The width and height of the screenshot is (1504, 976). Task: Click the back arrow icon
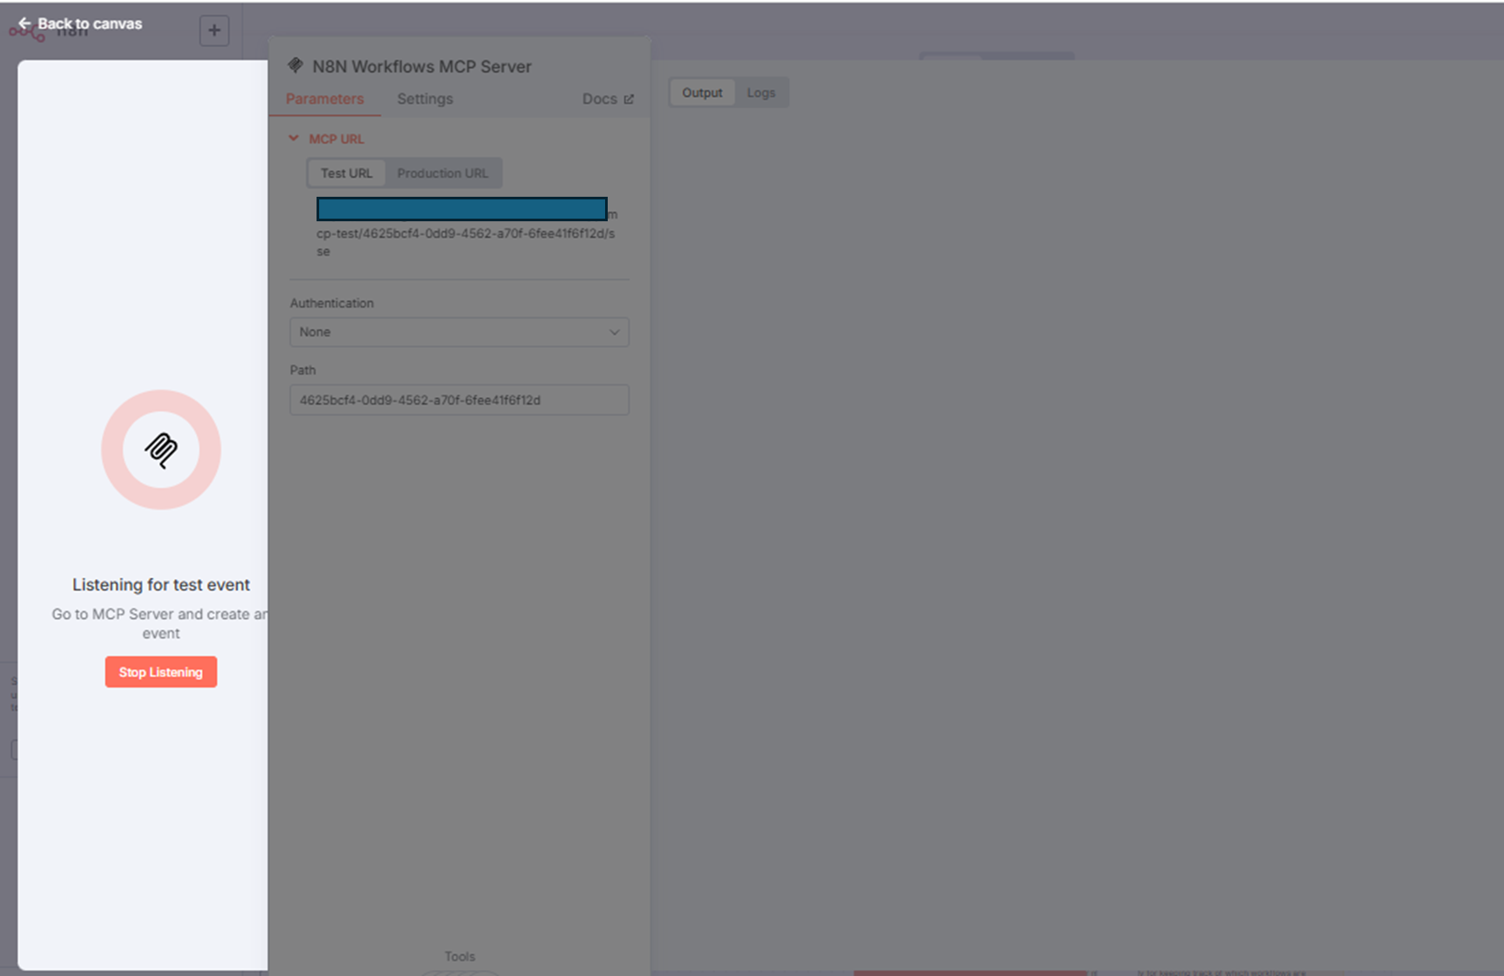[24, 24]
